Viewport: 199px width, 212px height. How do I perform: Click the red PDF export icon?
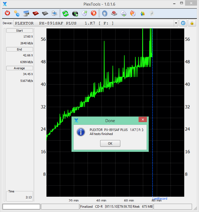coord(35,13)
